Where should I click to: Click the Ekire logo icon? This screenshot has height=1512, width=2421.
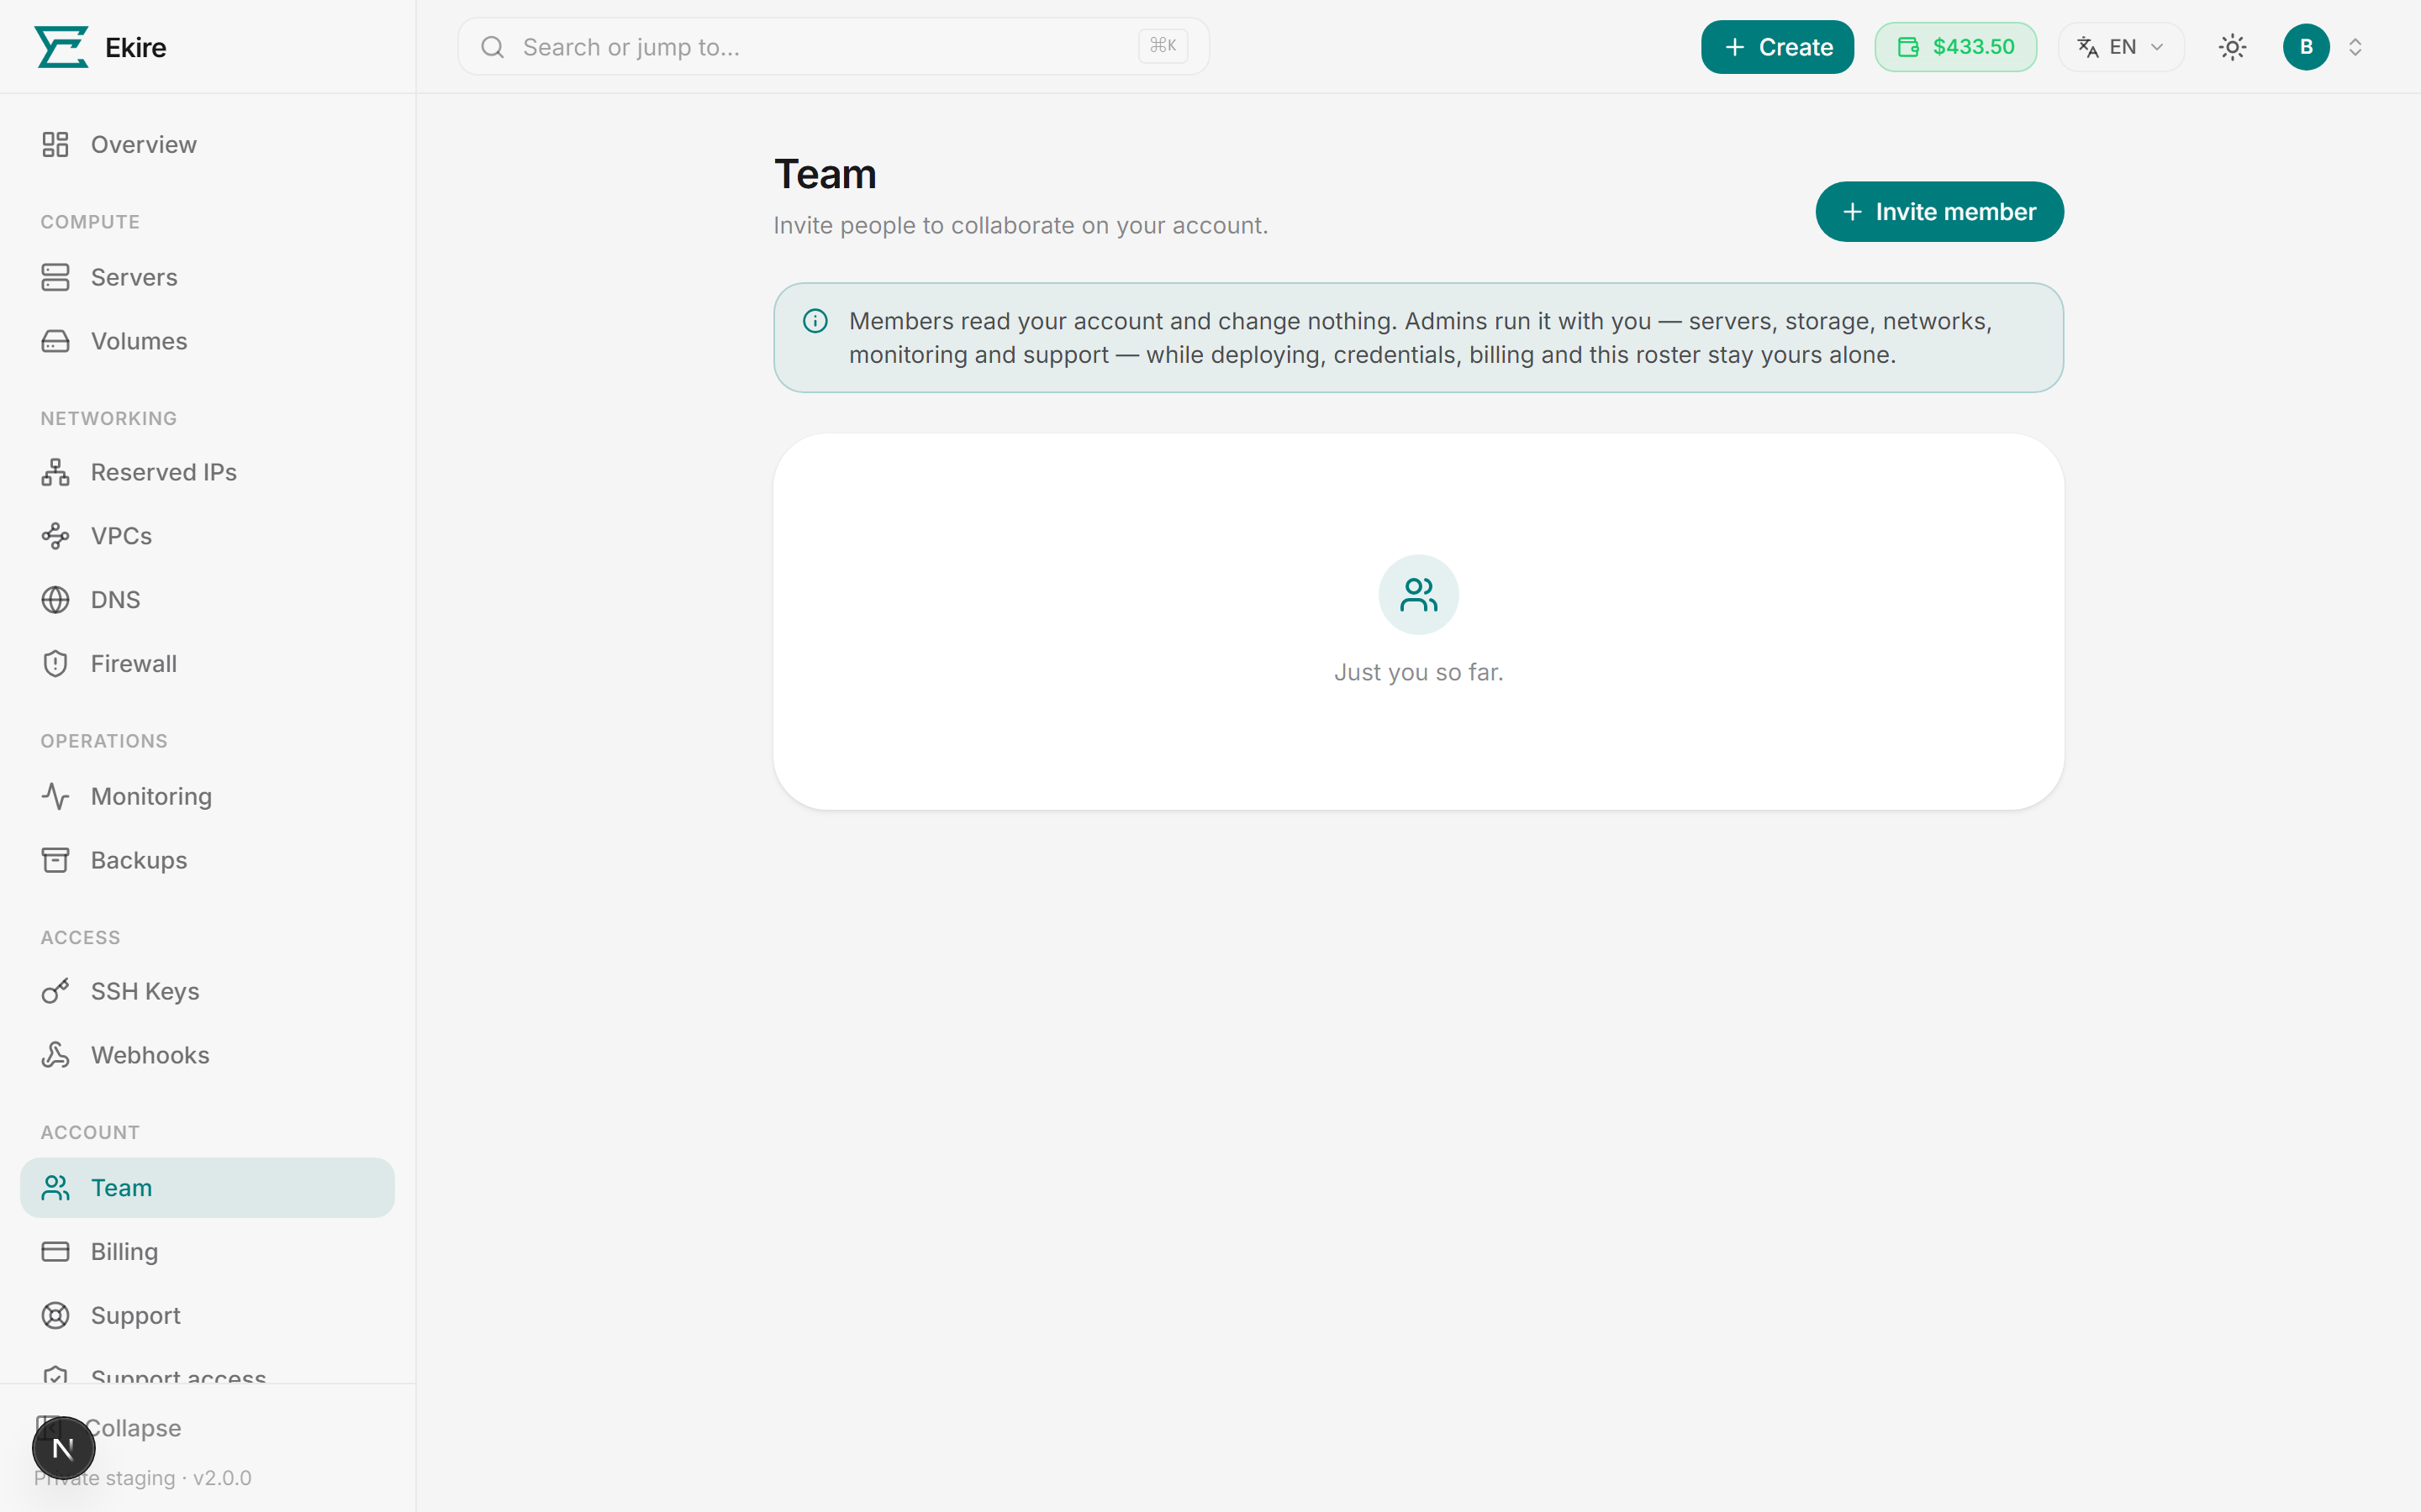pyautogui.click(x=62, y=47)
